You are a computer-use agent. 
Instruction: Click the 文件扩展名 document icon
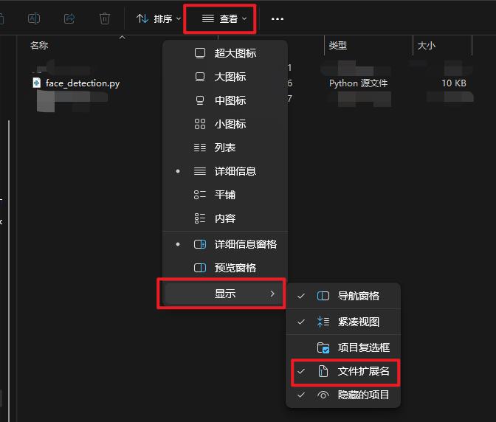(323, 371)
